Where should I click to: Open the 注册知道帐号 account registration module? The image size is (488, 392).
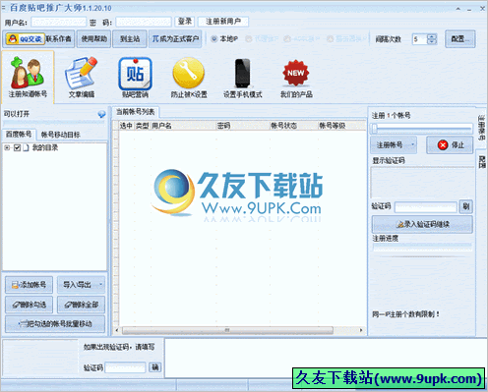(28, 77)
